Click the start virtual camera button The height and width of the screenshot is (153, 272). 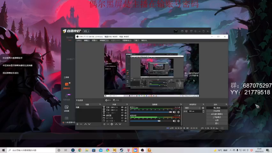point(217,114)
